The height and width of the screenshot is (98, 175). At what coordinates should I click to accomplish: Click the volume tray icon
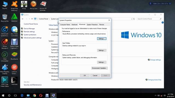[165, 96]
